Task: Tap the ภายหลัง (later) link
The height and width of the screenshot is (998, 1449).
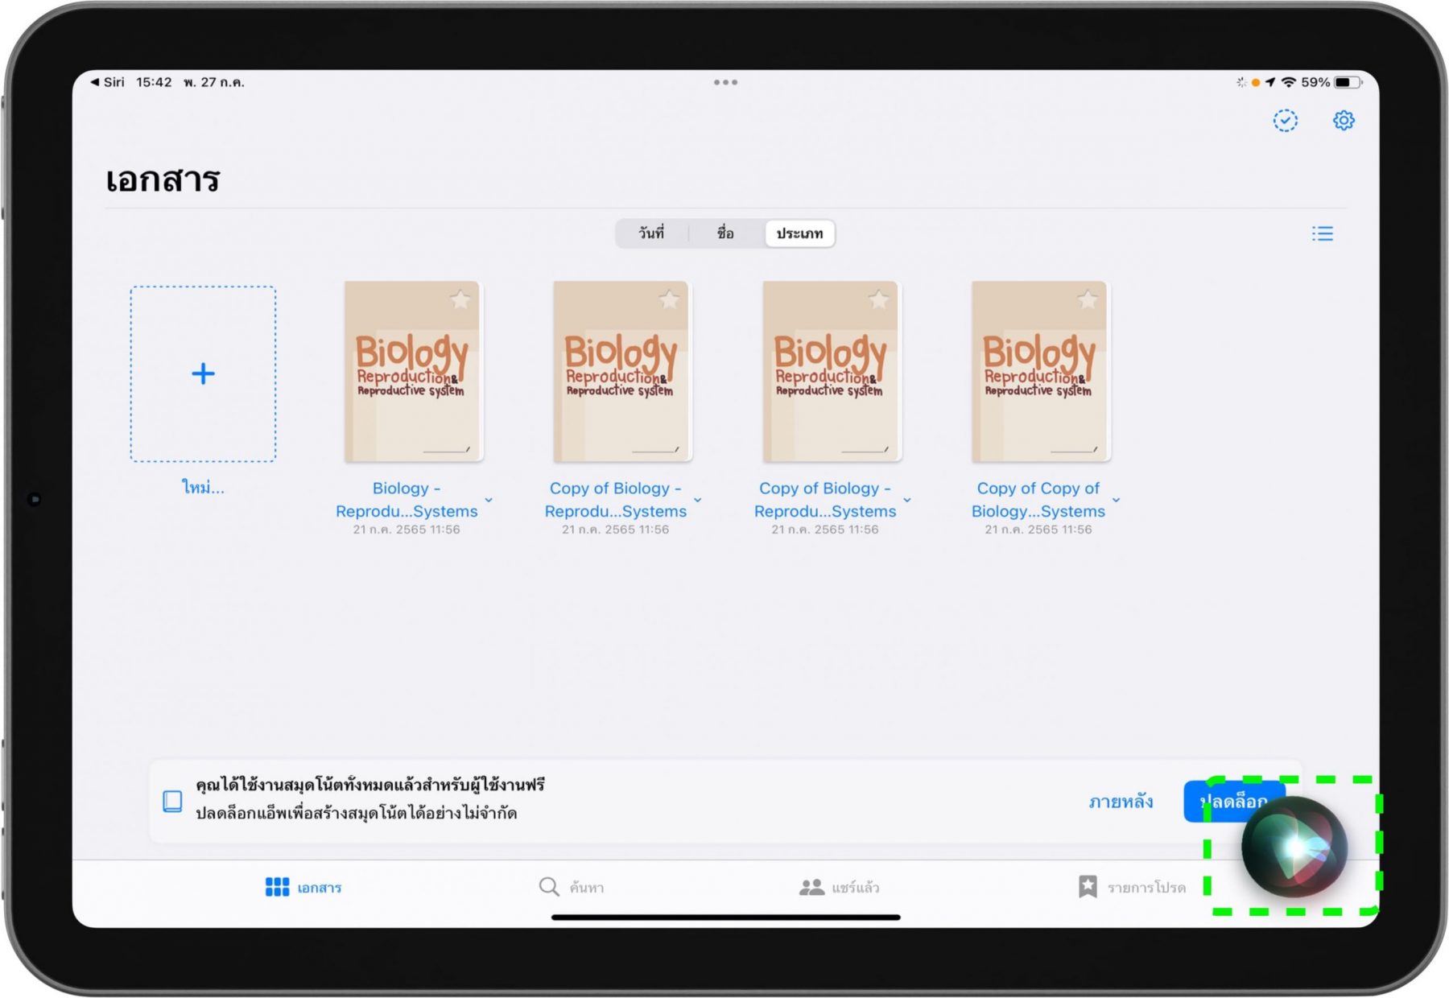Action: coord(1121,802)
